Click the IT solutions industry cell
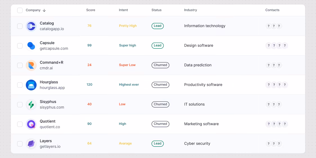The image size is (316, 158). (195, 104)
